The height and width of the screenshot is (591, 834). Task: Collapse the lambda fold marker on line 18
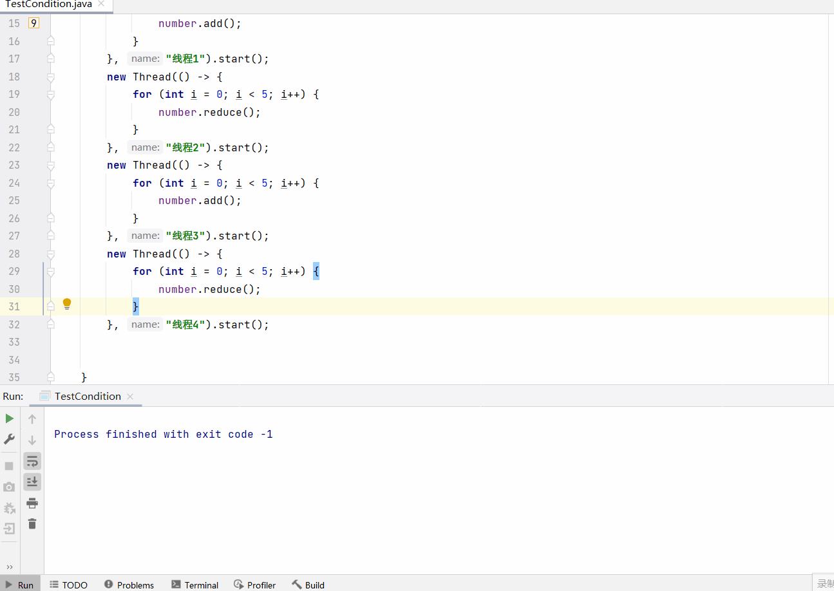point(51,77)
